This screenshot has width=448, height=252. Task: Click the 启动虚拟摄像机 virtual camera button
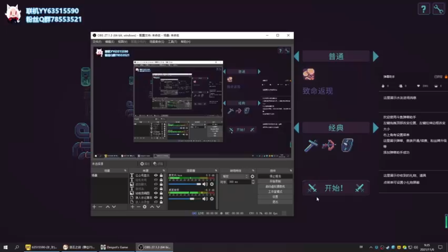point(275,186)
